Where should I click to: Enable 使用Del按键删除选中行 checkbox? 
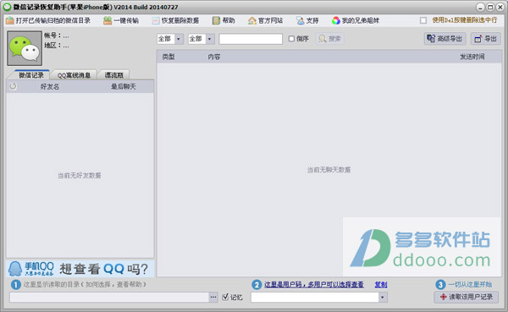[x=423, y=20]
